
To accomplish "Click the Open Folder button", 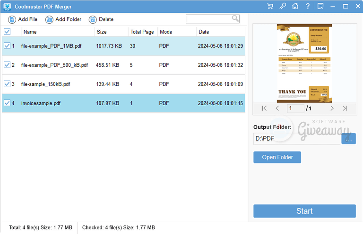I will (x=277, y=157).
